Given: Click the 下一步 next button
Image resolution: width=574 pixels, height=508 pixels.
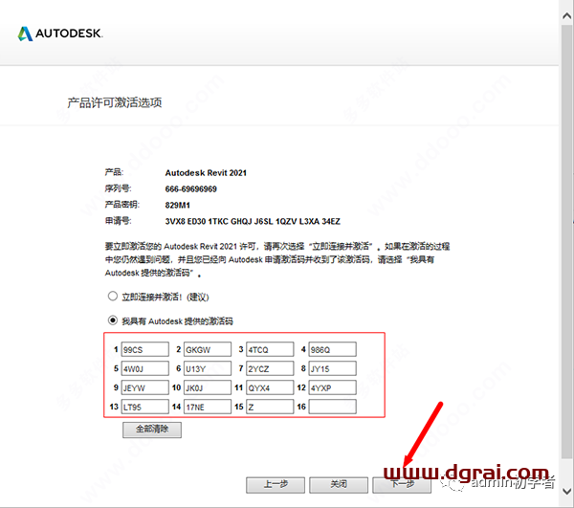Looking at the screenshot, I should point(402,485).
